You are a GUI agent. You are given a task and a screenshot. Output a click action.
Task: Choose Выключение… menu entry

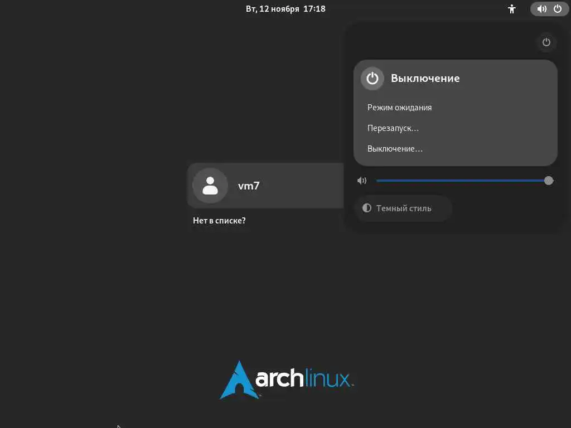[455, 148]
